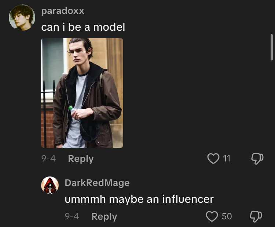Click the 9-4 date on DarkRedMage's reply
The image size is (275, 227).
[x=72, y=216]
